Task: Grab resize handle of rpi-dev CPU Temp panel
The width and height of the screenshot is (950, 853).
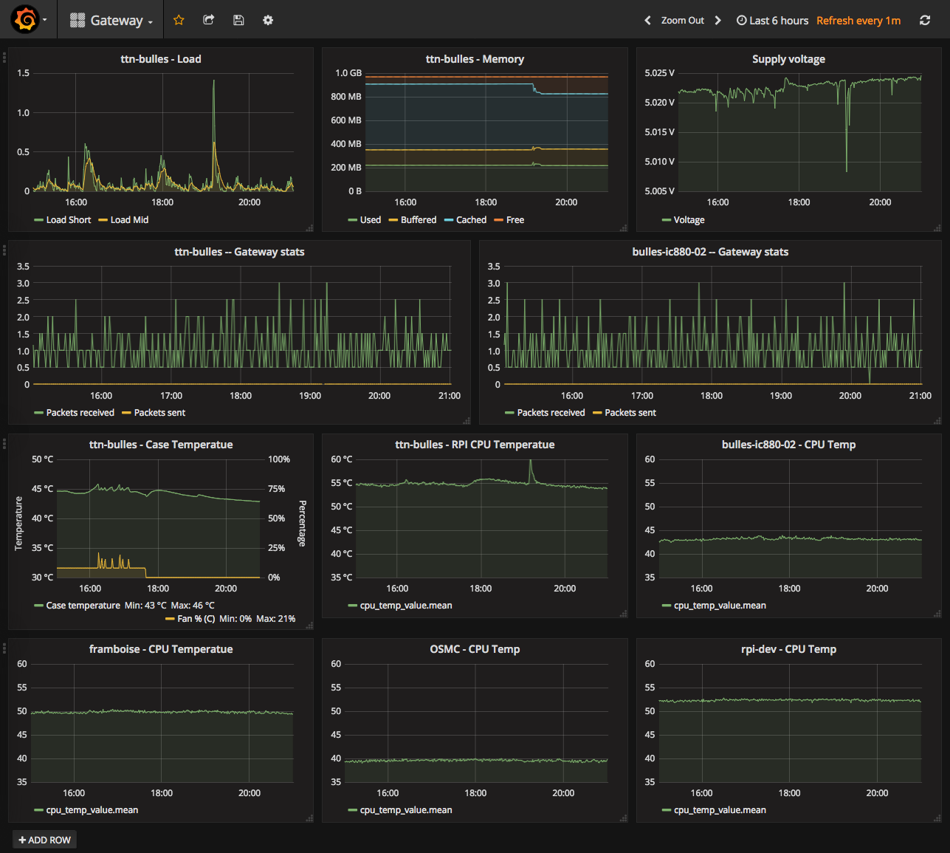Action: click(937, 818)
